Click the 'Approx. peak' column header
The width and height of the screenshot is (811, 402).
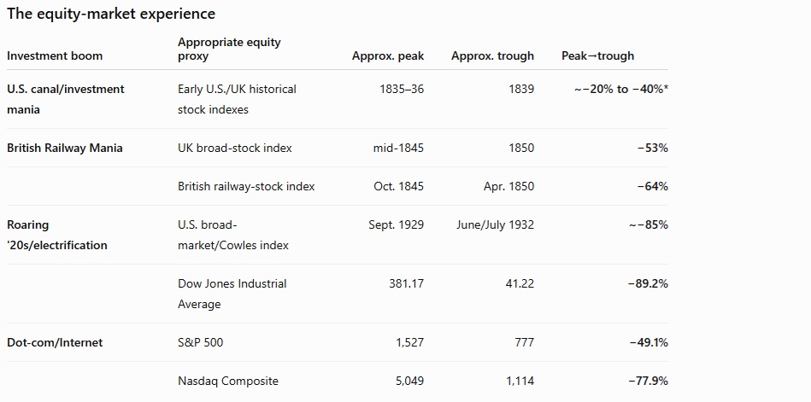tap(388, 55)
